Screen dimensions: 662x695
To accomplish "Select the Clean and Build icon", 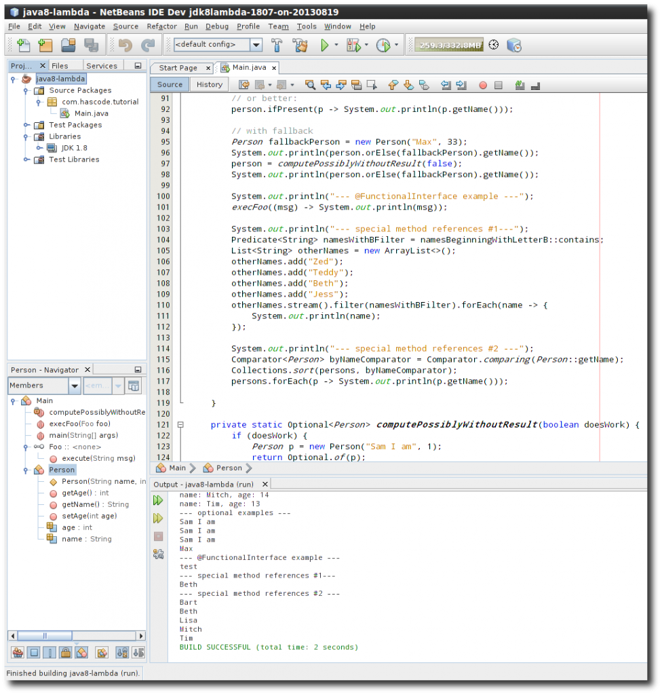I will [x=300, y=45].
